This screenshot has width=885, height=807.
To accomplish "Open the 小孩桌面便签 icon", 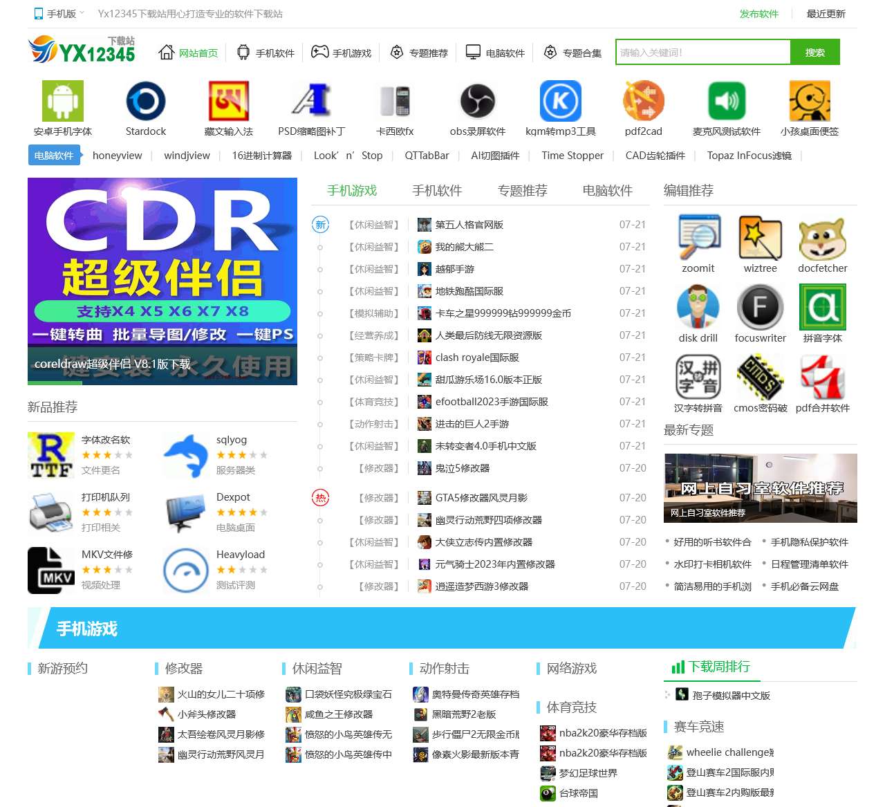I will [810, 101].
